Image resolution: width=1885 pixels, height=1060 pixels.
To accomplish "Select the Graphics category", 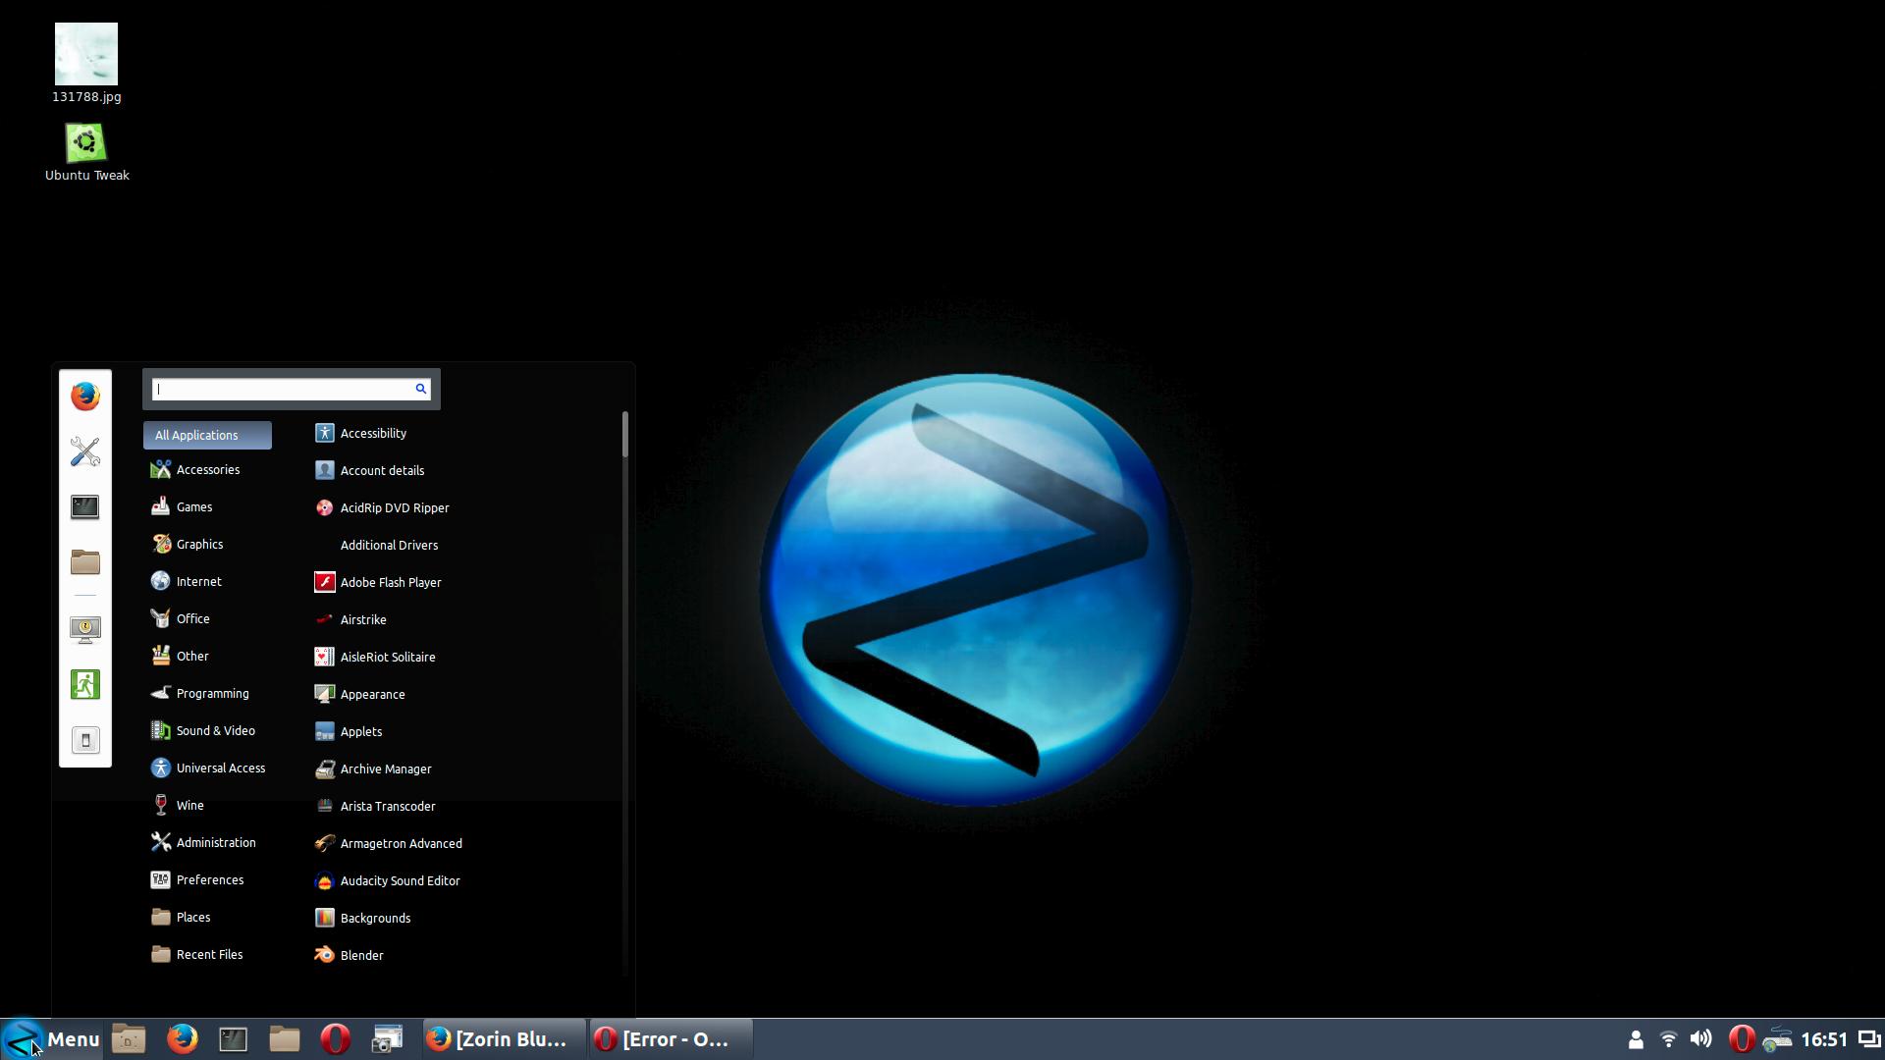I will tap(199, 544).
